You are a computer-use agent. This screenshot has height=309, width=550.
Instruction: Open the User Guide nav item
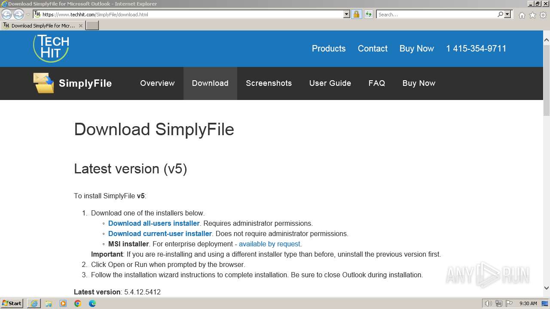(330, 83)
